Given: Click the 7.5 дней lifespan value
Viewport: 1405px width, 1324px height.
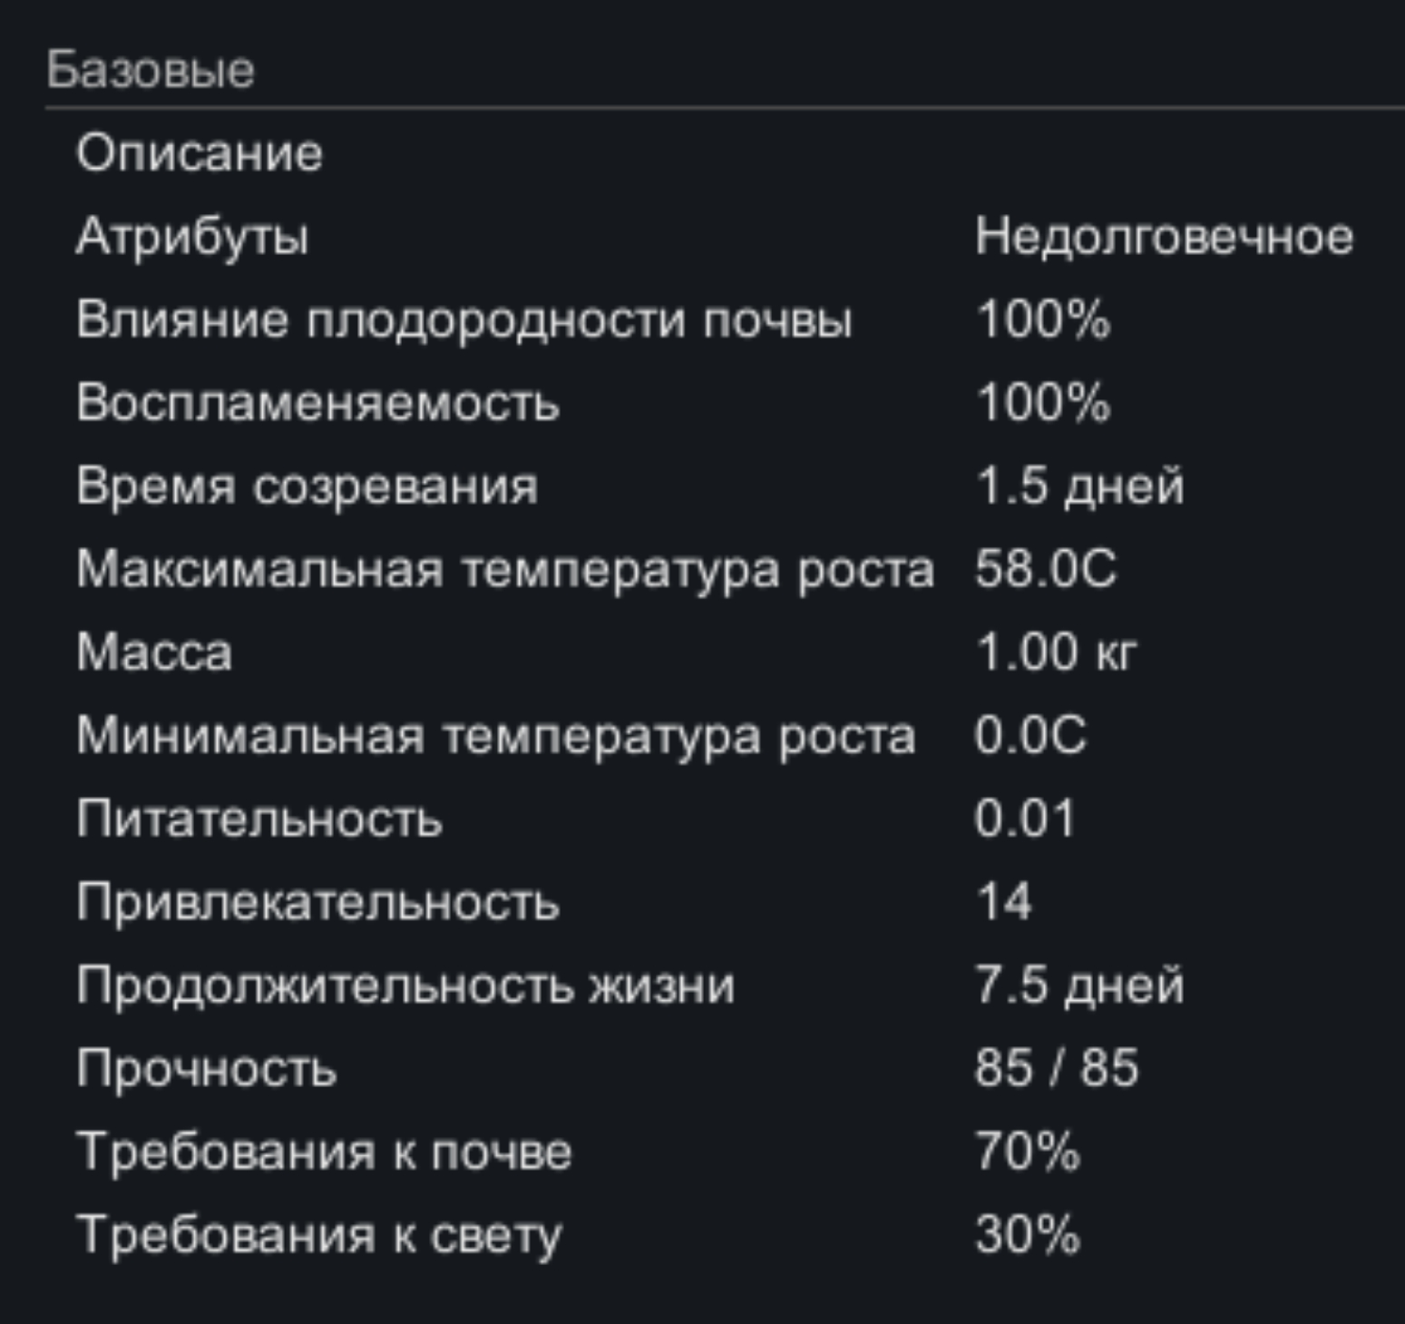Looking at the screenshot, I should coord(1079,986).
